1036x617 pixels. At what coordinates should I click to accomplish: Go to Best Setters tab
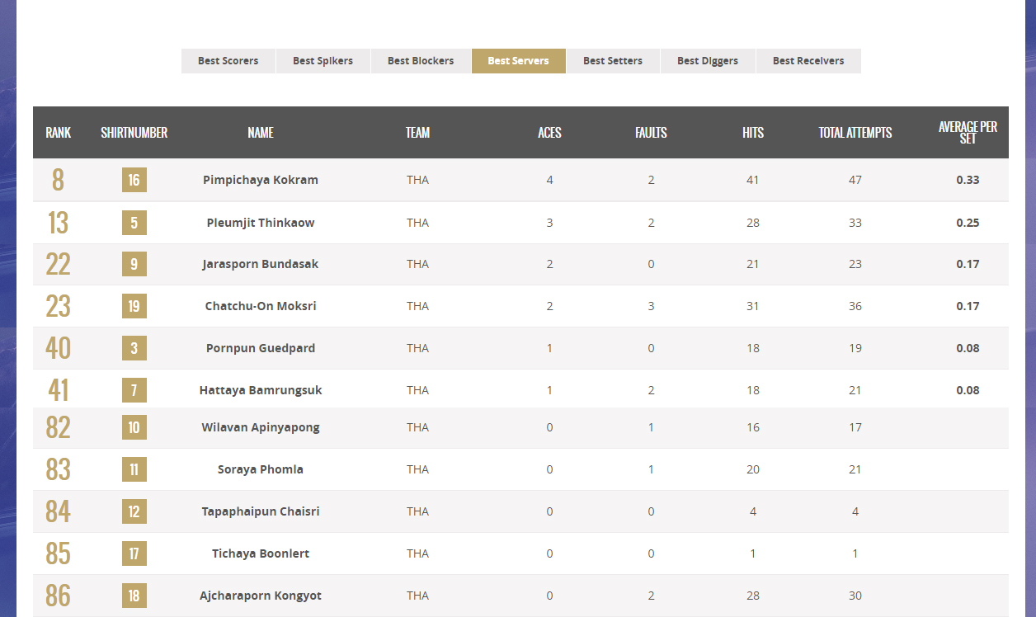[613, 61]
